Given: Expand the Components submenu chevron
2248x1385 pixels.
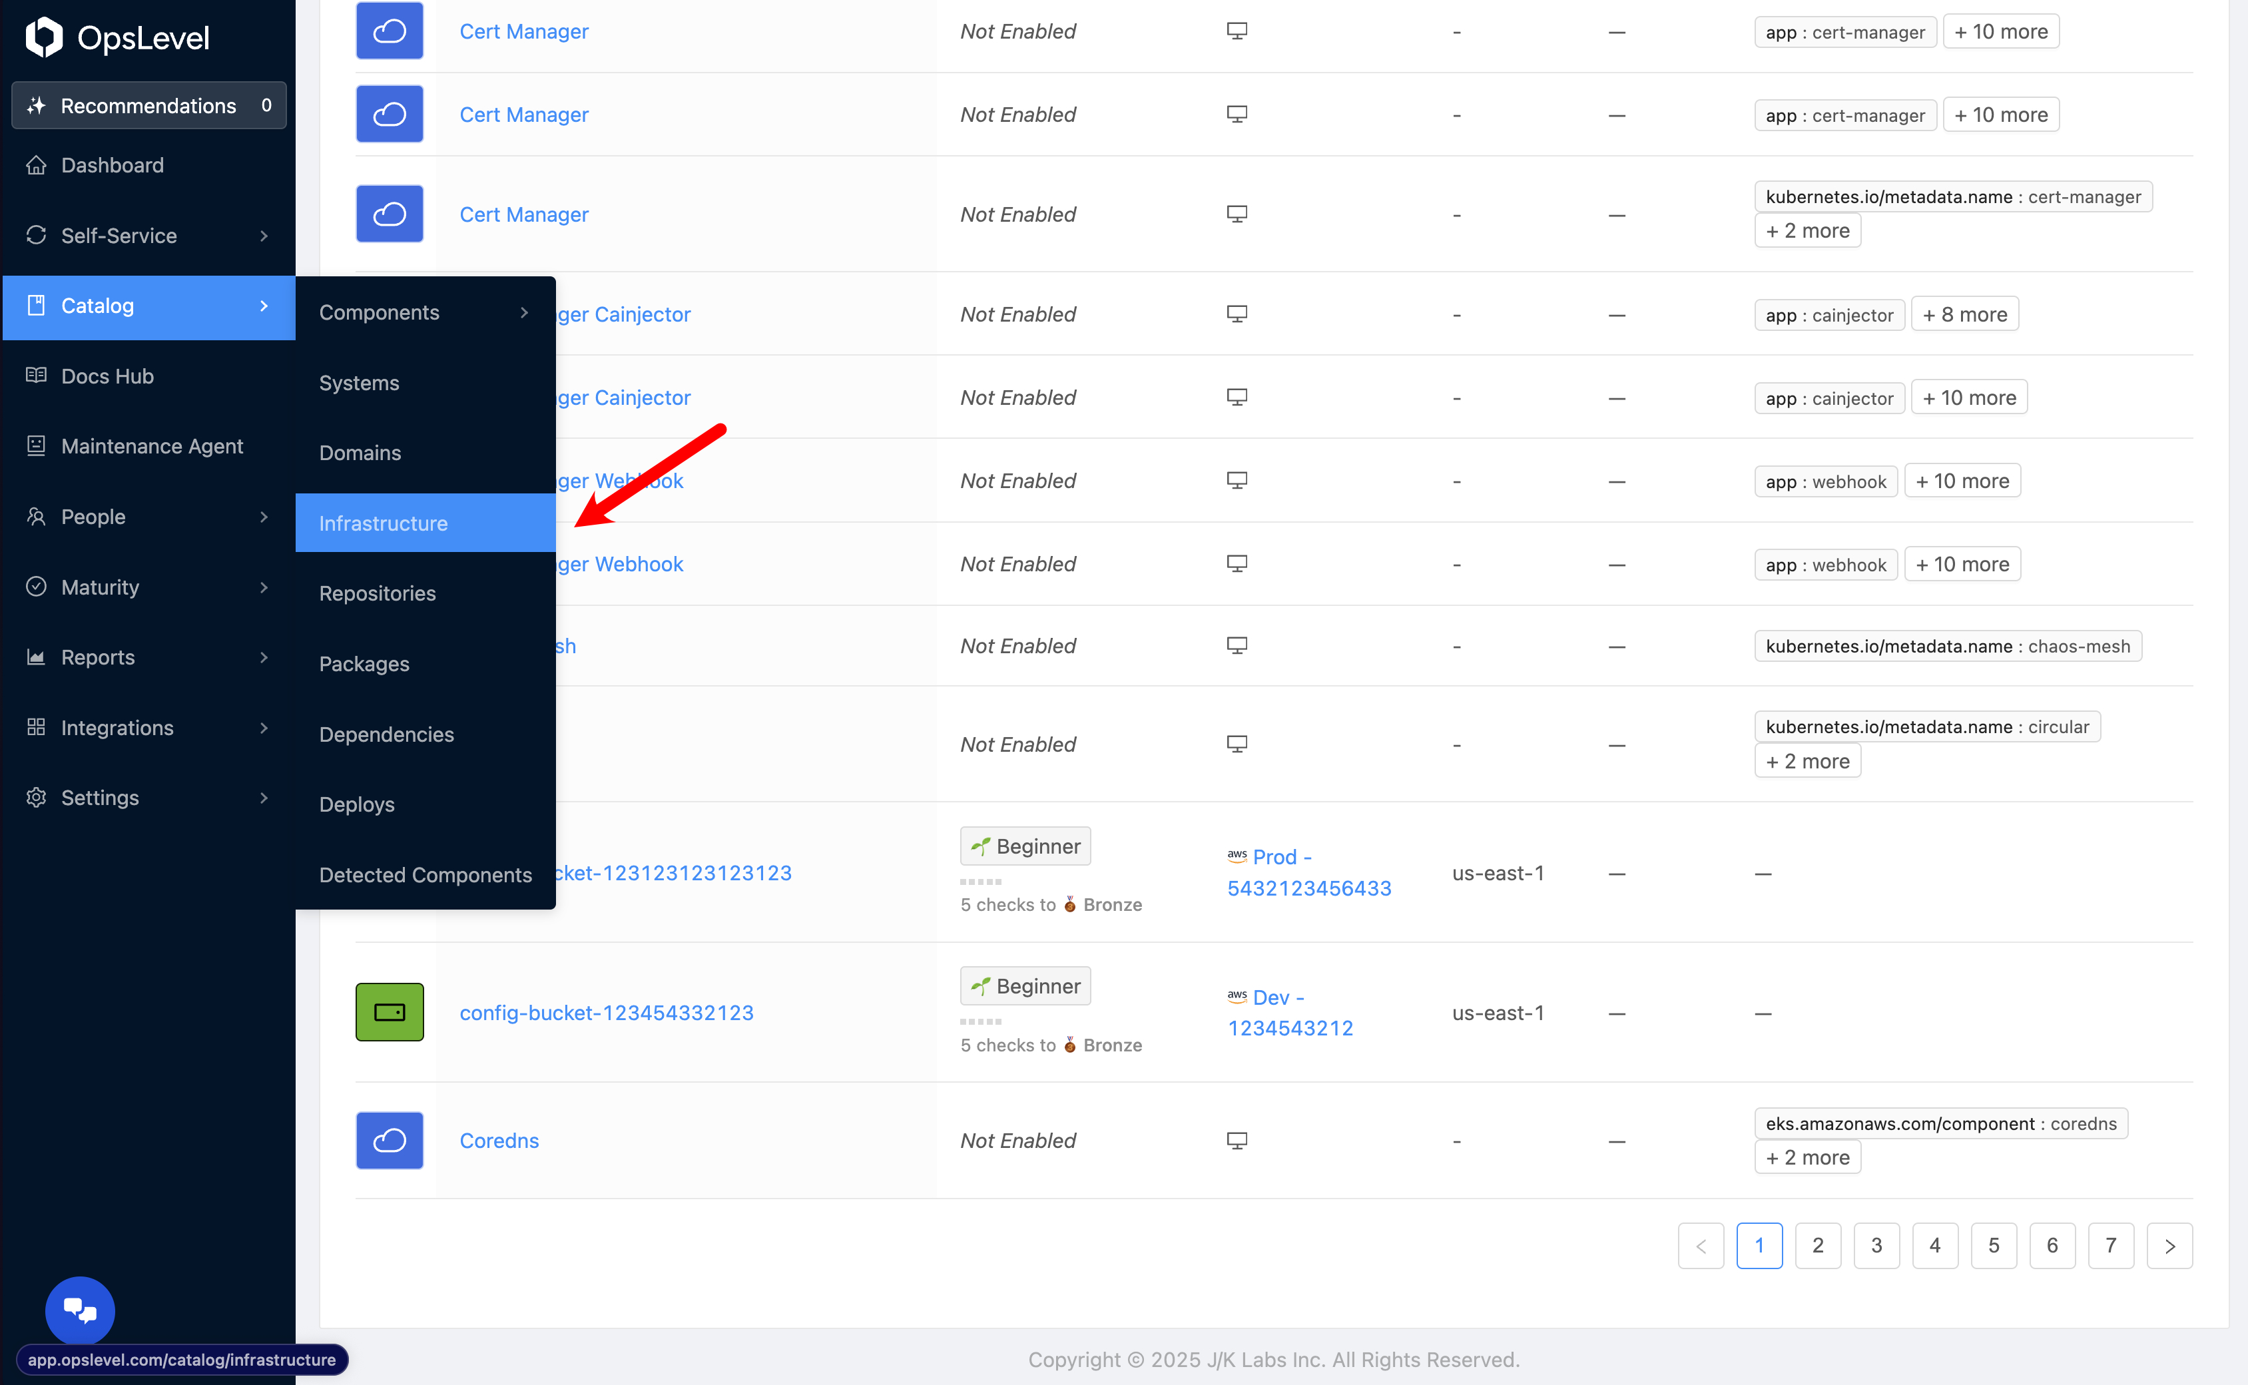Looking at the screenshot, I should coord(524,312).
